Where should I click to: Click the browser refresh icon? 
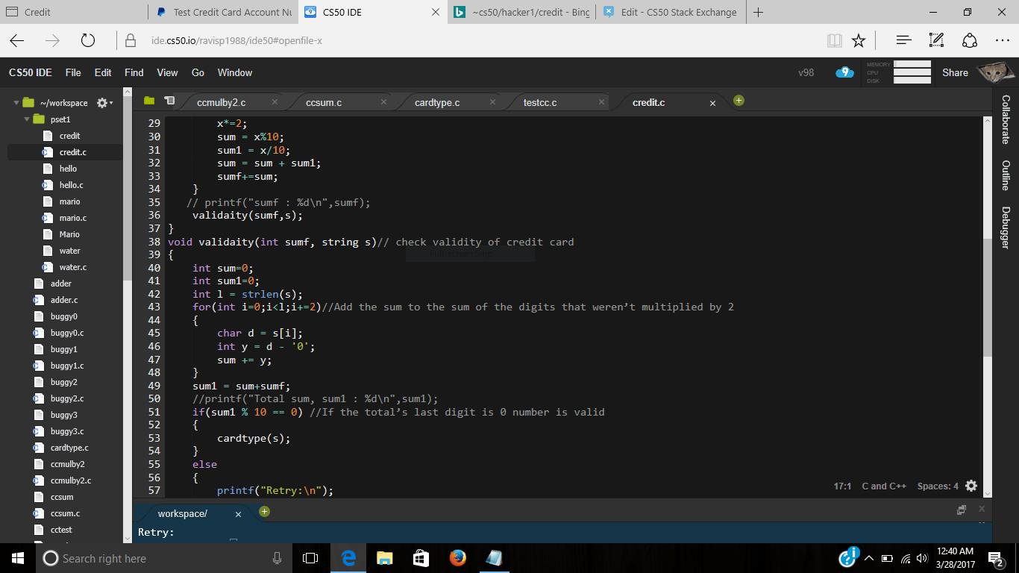click(88, 40)
